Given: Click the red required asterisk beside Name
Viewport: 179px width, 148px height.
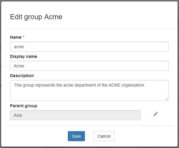Looking at the screenshot, I should (24, 37).
